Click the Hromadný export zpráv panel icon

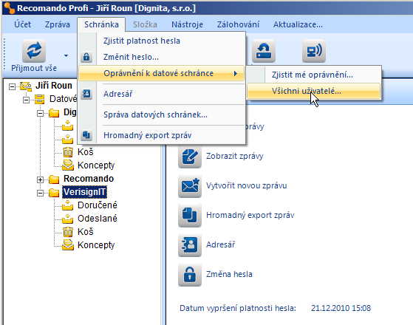[190, 216]
